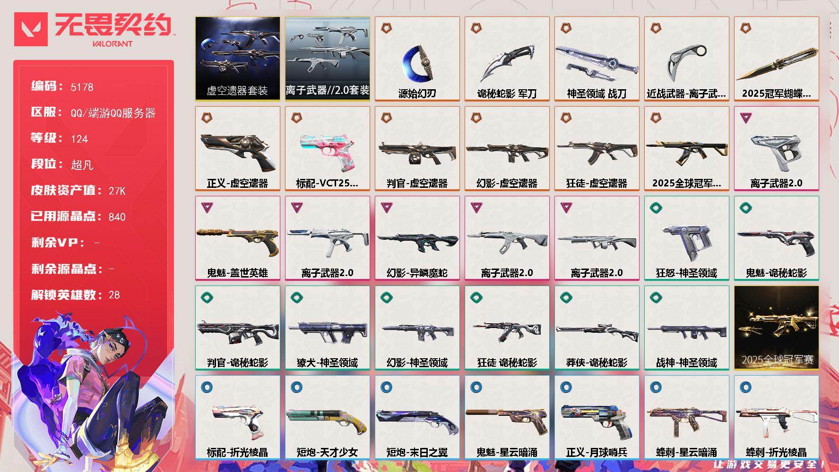Select the 源始幻刃 melee skin card
The image size is (839, 472).
[x=417, y=59]
